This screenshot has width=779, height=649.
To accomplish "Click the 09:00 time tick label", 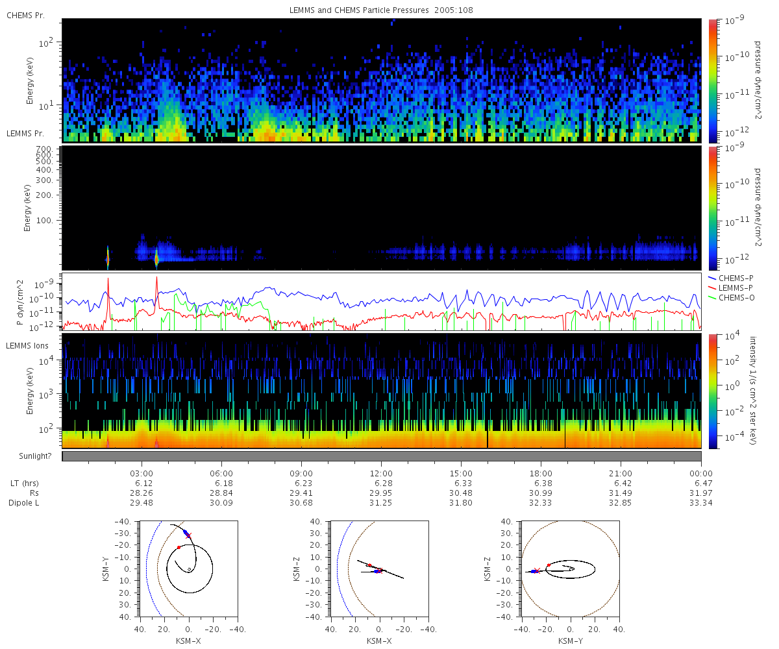I will click(x=301, y=474).
